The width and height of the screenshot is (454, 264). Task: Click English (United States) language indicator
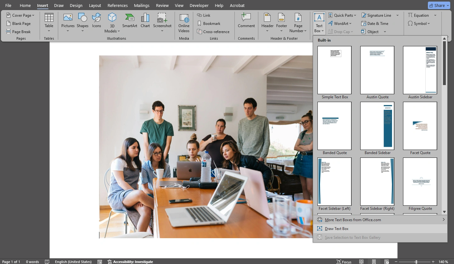73,262
